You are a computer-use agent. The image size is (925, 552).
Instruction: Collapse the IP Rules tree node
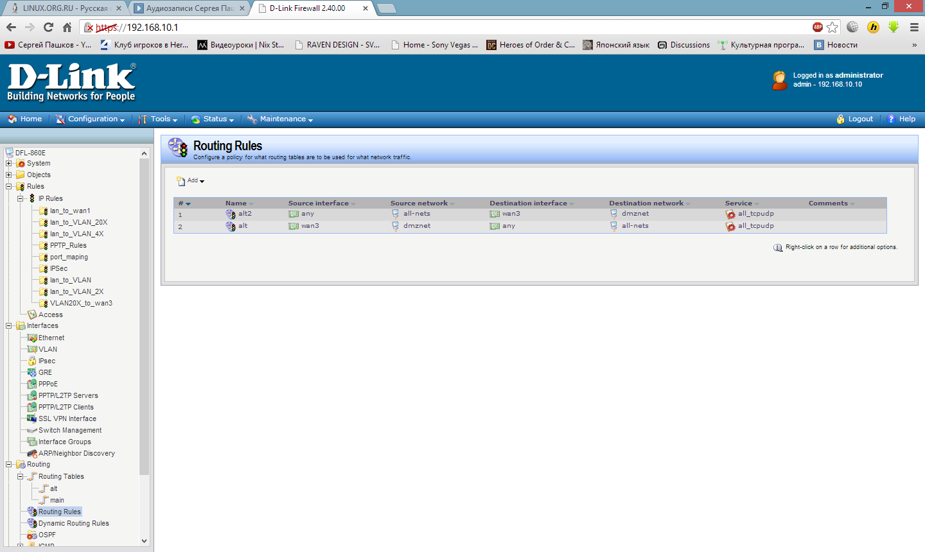point(21,198)
